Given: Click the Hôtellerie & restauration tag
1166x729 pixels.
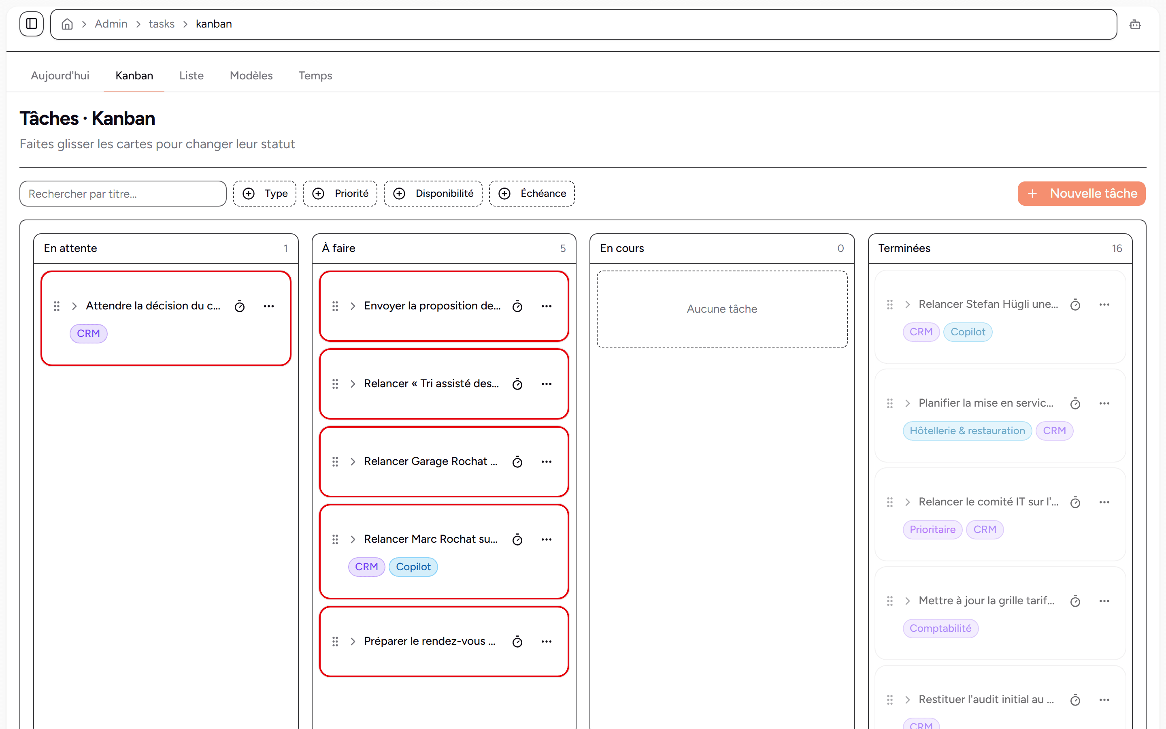Looking at the screenshot, I should (x=967, y=431).
